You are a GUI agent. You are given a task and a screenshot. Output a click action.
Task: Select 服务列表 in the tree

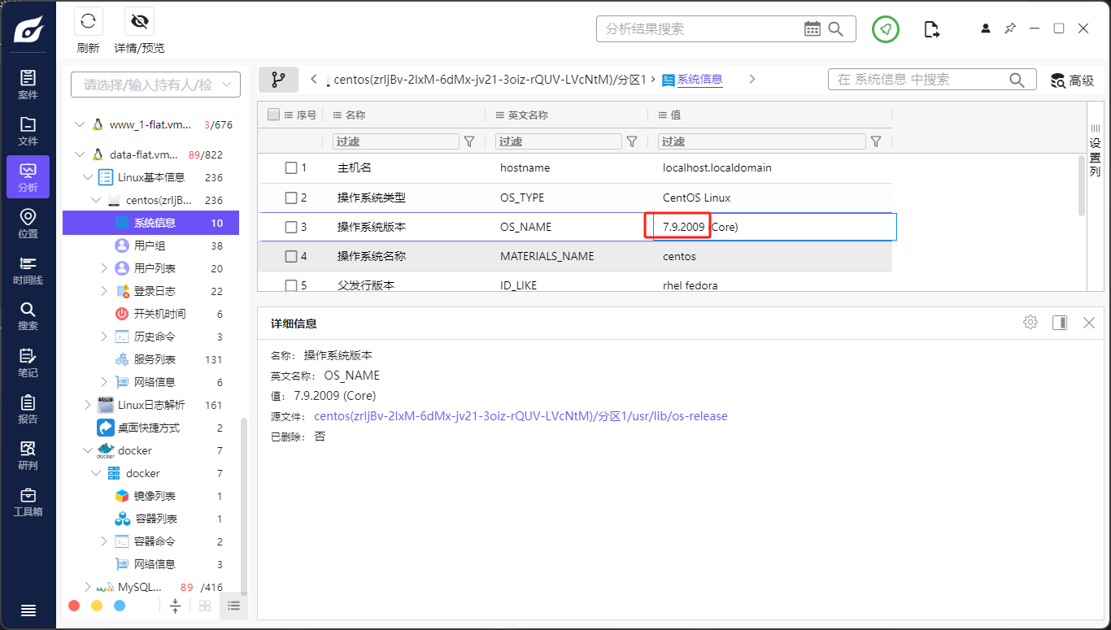pyautogui.click(x=155, y=359)
